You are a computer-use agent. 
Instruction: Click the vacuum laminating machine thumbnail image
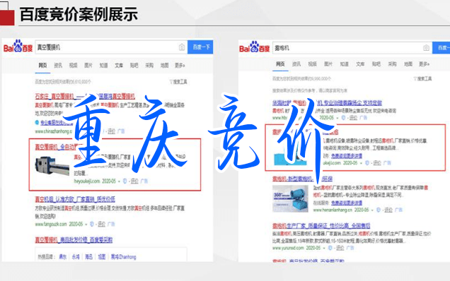point(52,166)
